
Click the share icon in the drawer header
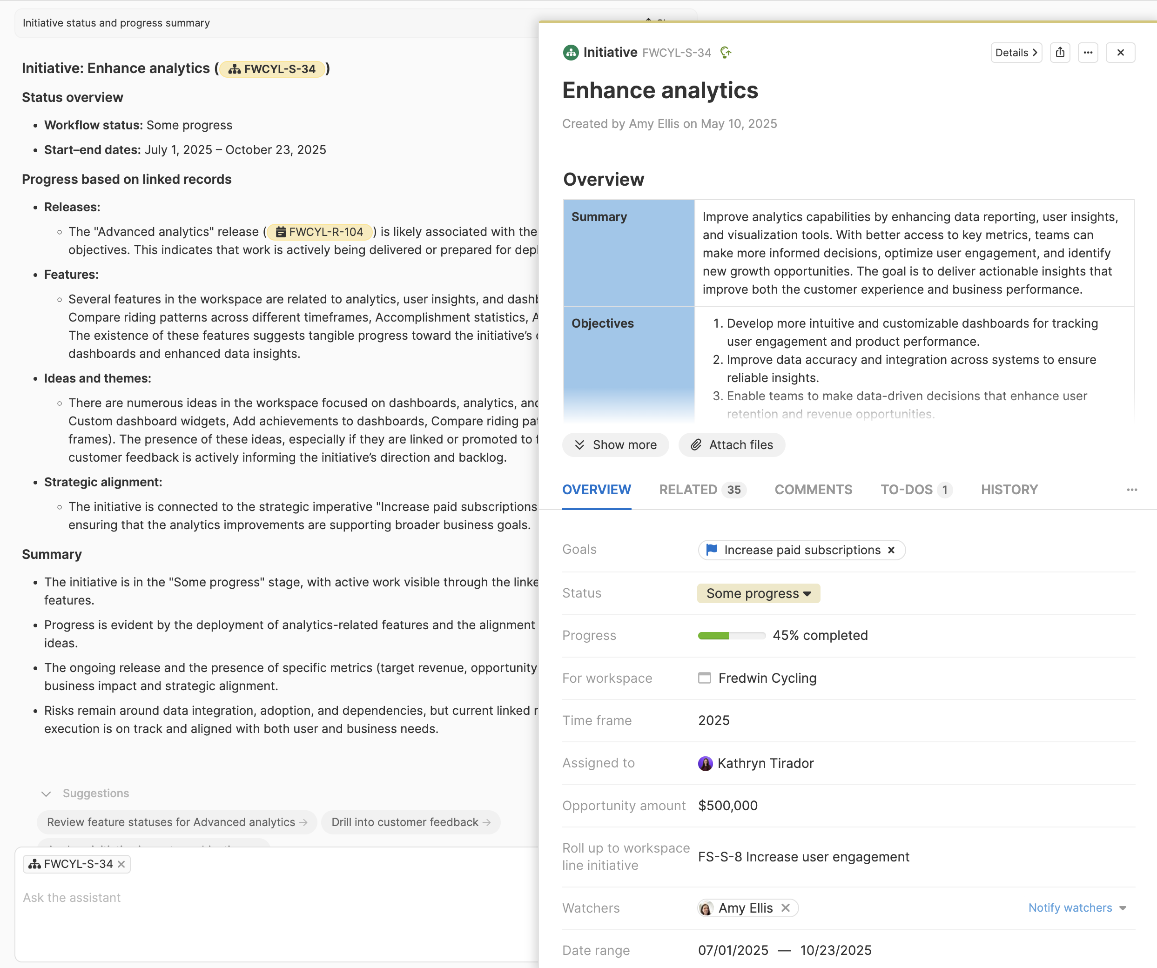click(x=1059, y=52)
